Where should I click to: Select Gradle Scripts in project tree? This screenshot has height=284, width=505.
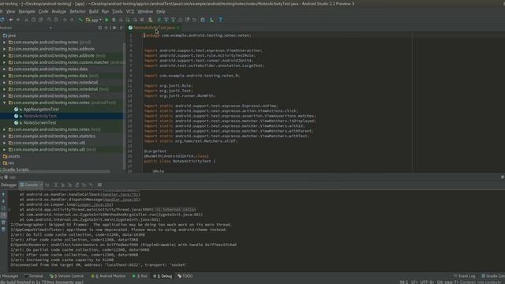pos(16,170)
